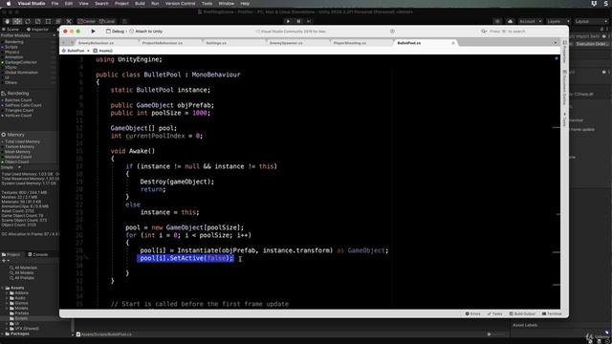The image size is (612, 344).
Task: Open the Errors pad in status bar
Action: pyautogui.click(x=473, y=313)
